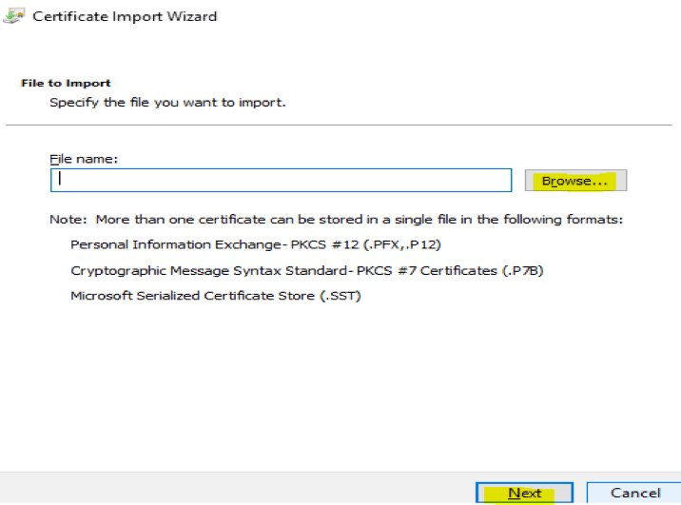Click the divider line below the header
Image resolution: width=681 pixels, height=505 pixels.
340,125
